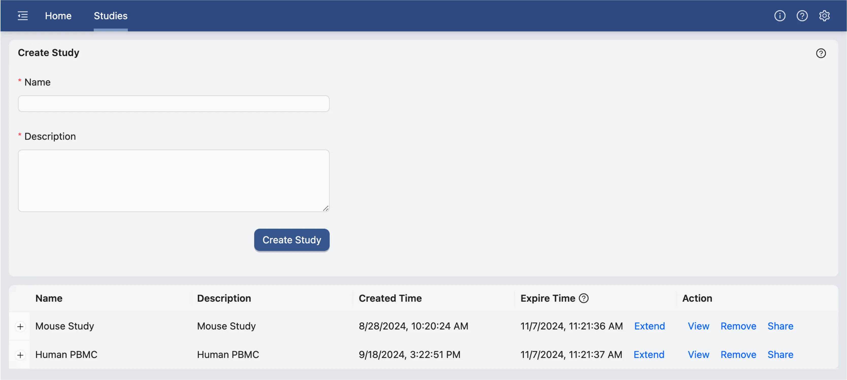
Task: Open the info circle icon
Action: pos(780,16)
